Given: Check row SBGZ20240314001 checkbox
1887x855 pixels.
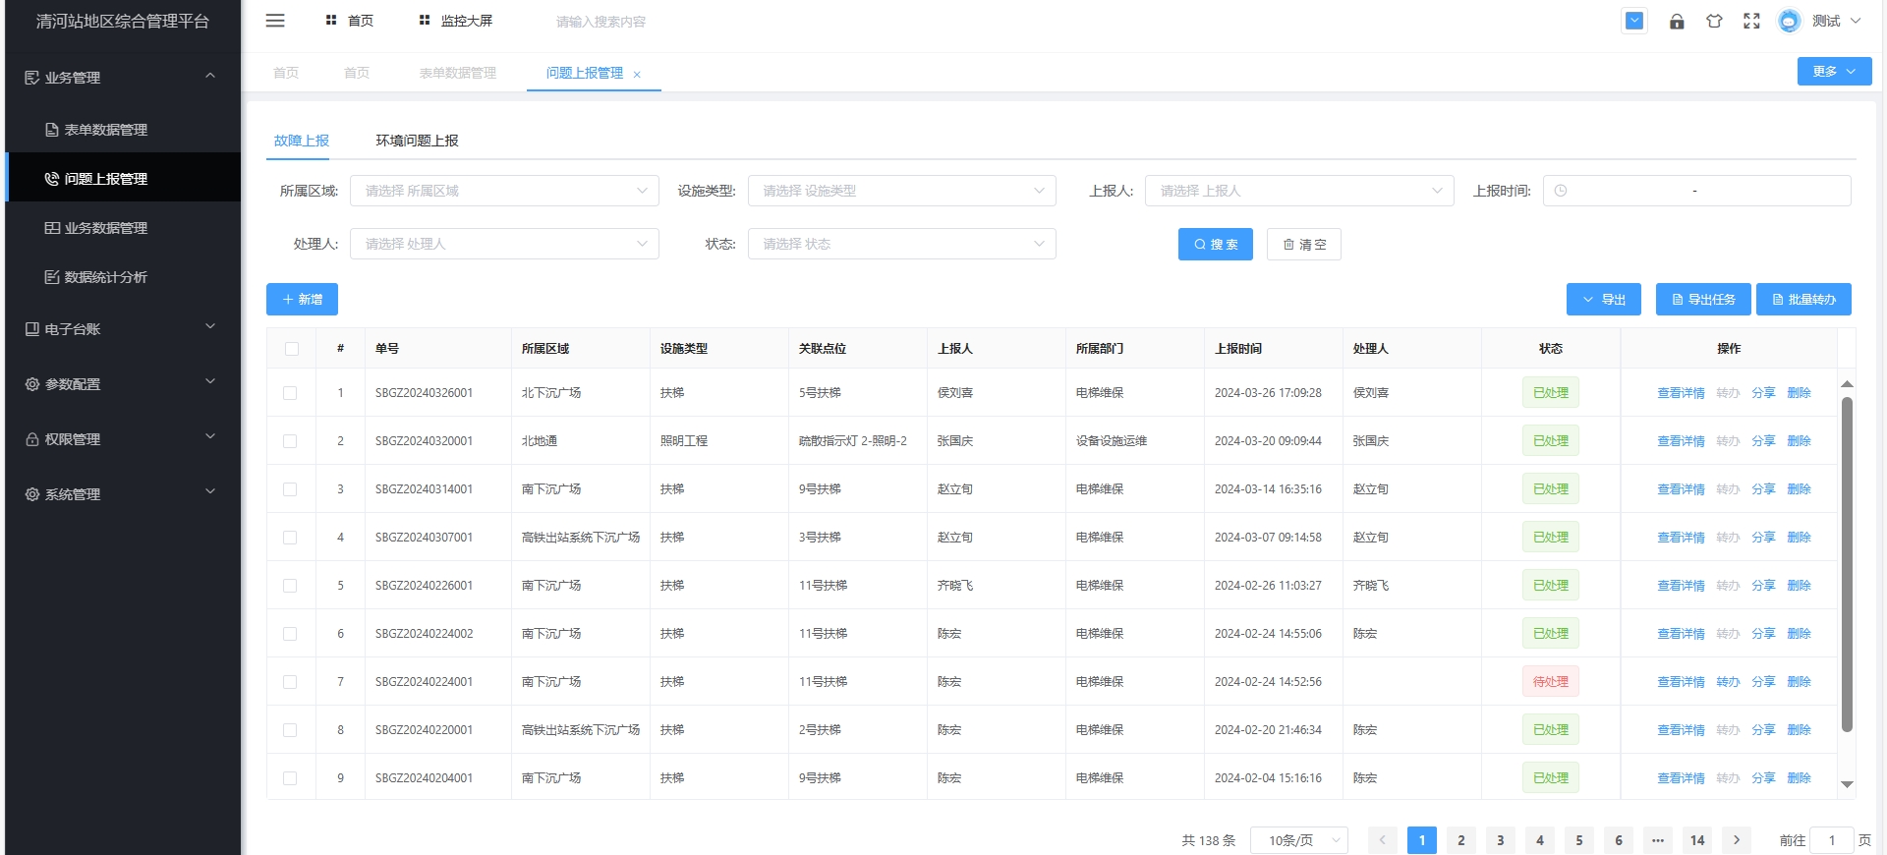Looking at the screenshot, I should pos(290,489).
